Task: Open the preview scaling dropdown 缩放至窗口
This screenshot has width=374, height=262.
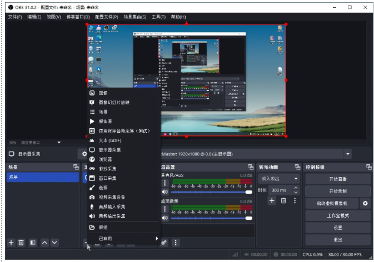Action: coord(41,143)
